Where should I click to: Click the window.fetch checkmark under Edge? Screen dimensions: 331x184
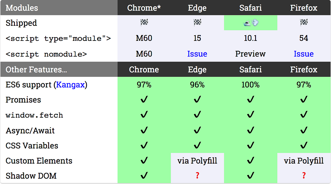coord(197,114)
